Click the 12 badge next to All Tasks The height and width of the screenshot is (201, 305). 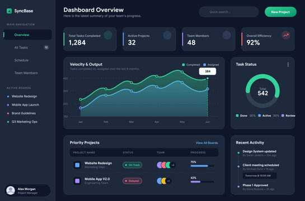tap(46, 47)
